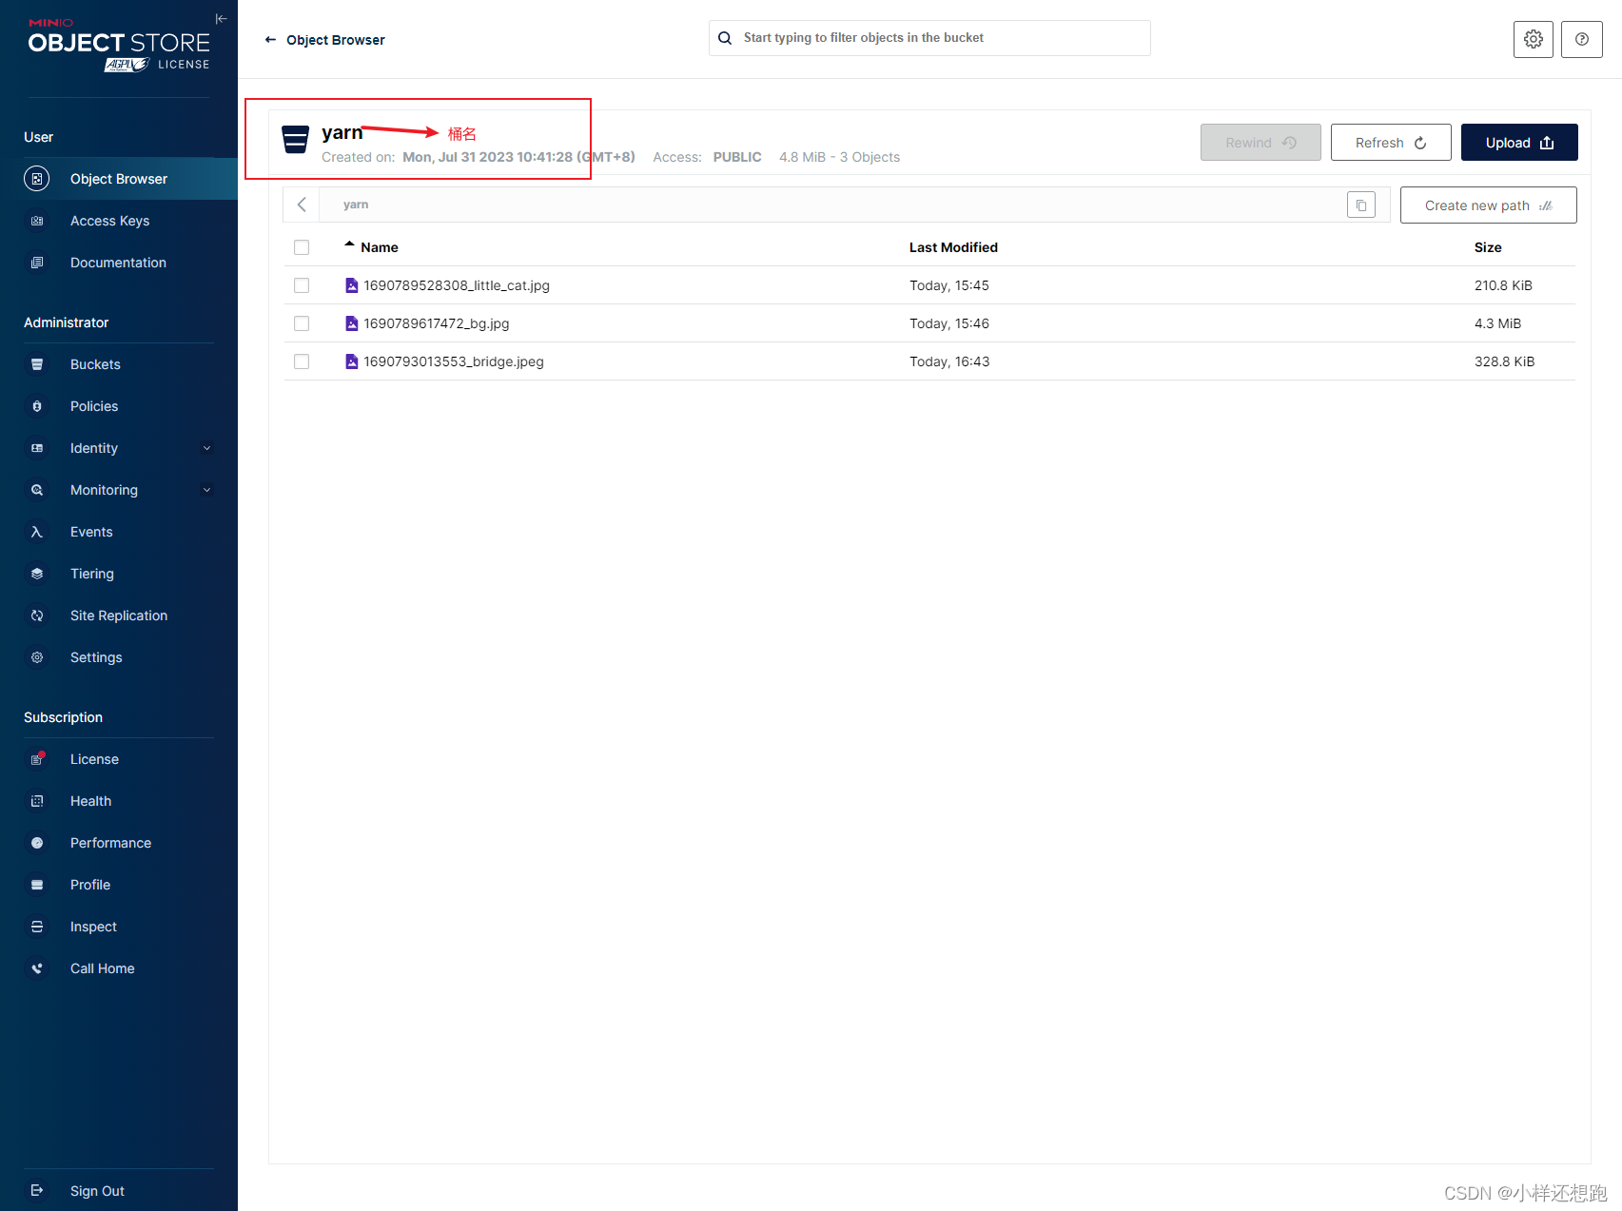Screen dimensions: 1622x1211
Task: Click the bucket filter search field
Action: (928, 37)
